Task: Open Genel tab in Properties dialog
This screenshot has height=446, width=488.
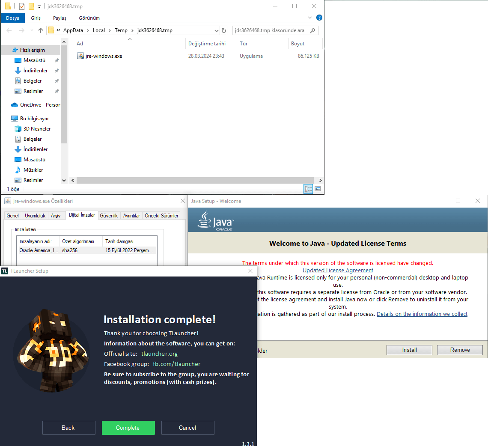Action: pyautogui.click(x=13, y=216)
